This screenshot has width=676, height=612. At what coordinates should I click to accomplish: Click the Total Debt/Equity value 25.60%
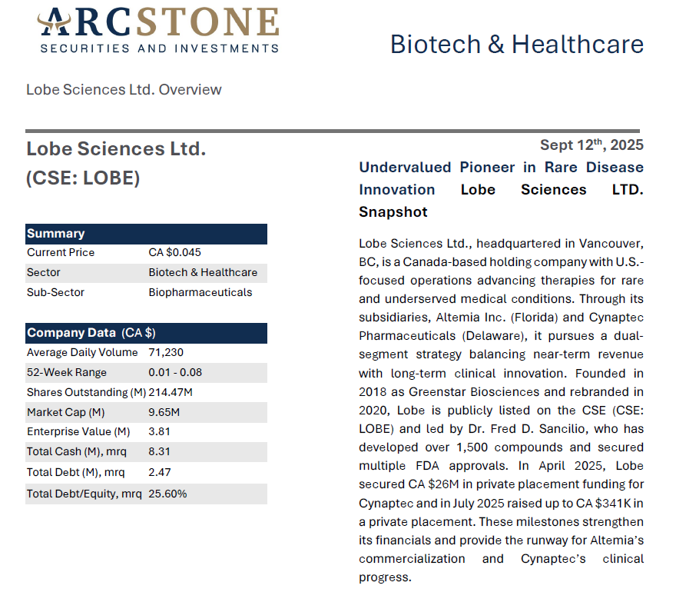point(167,494)
